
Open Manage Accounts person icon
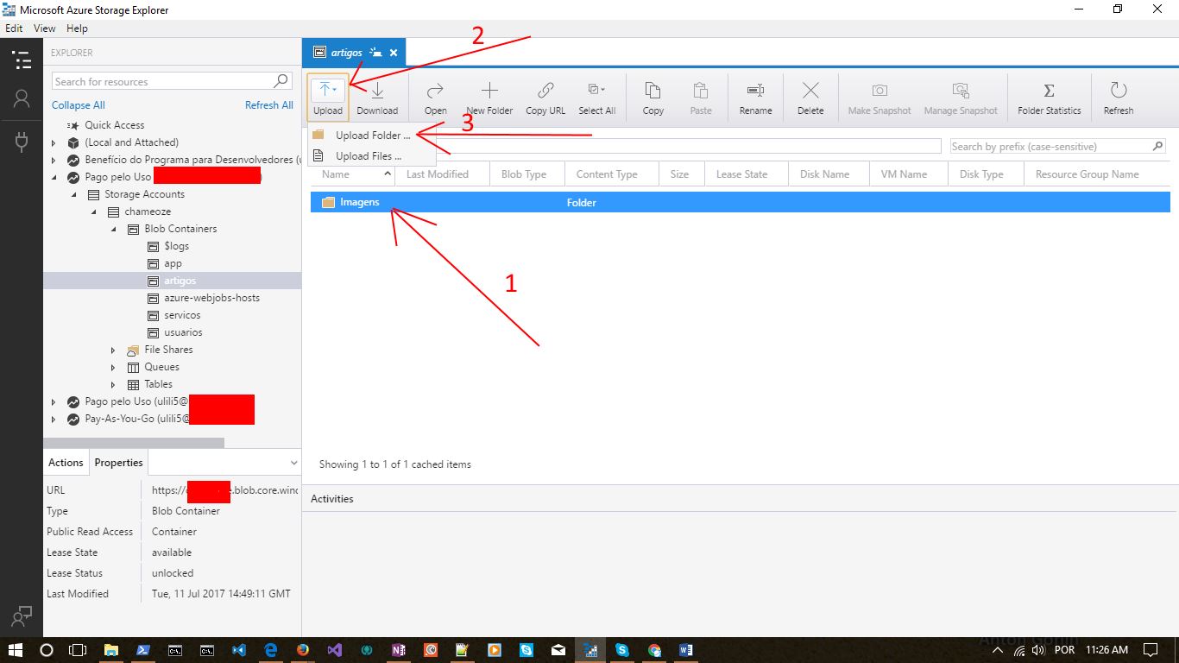pos(22,99)
